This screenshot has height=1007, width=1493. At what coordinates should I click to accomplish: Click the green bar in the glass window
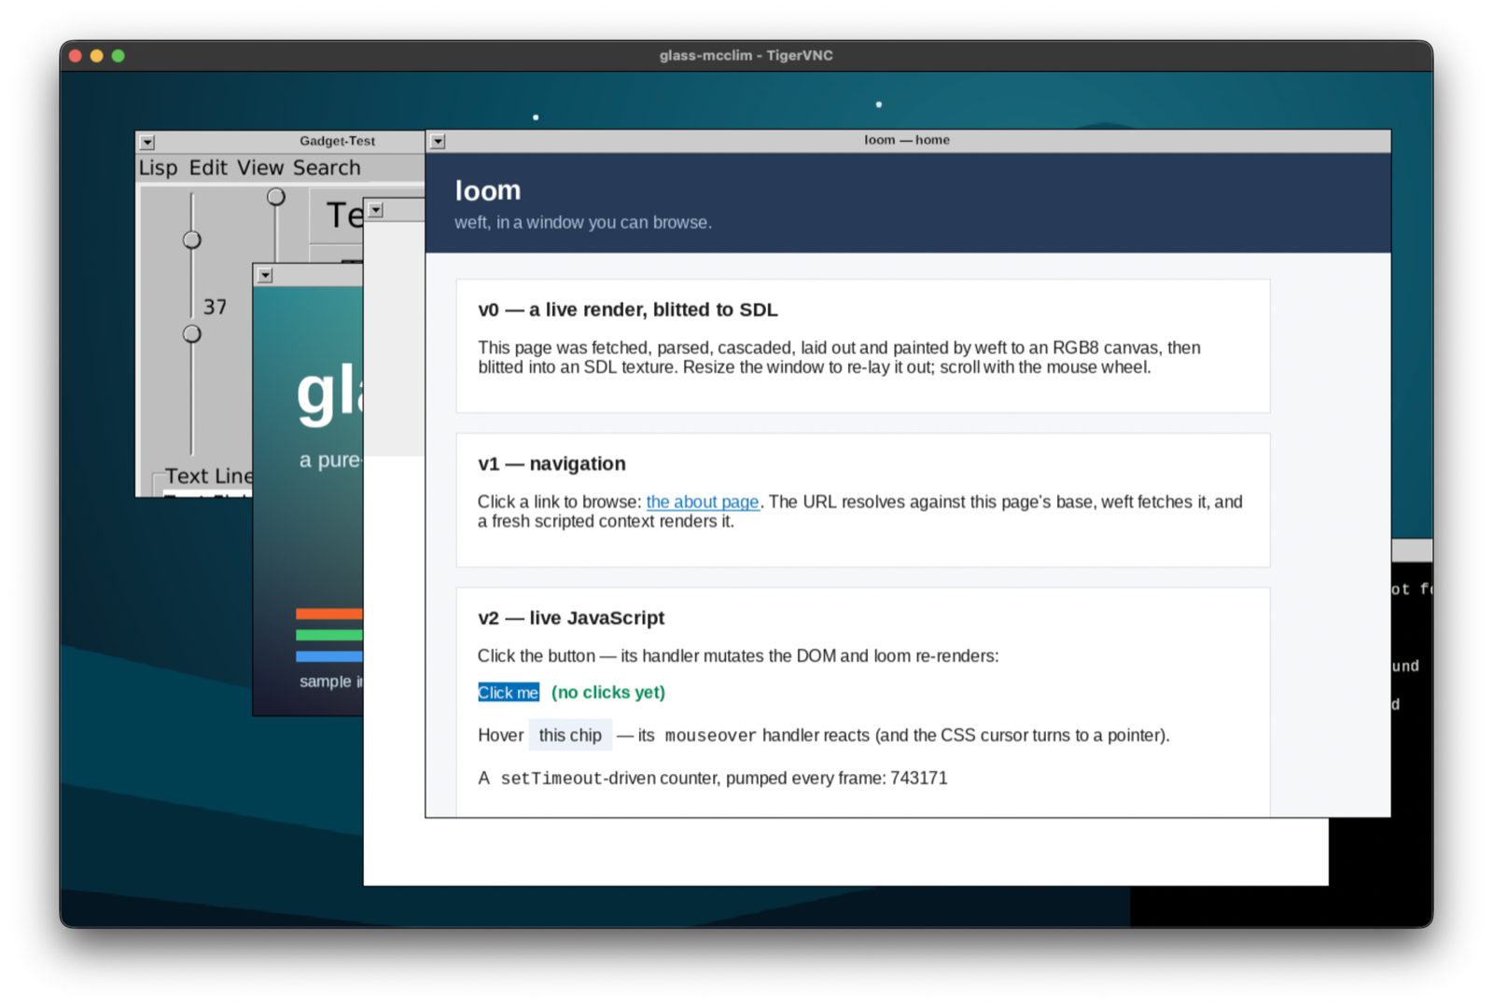tap(329, 635)
